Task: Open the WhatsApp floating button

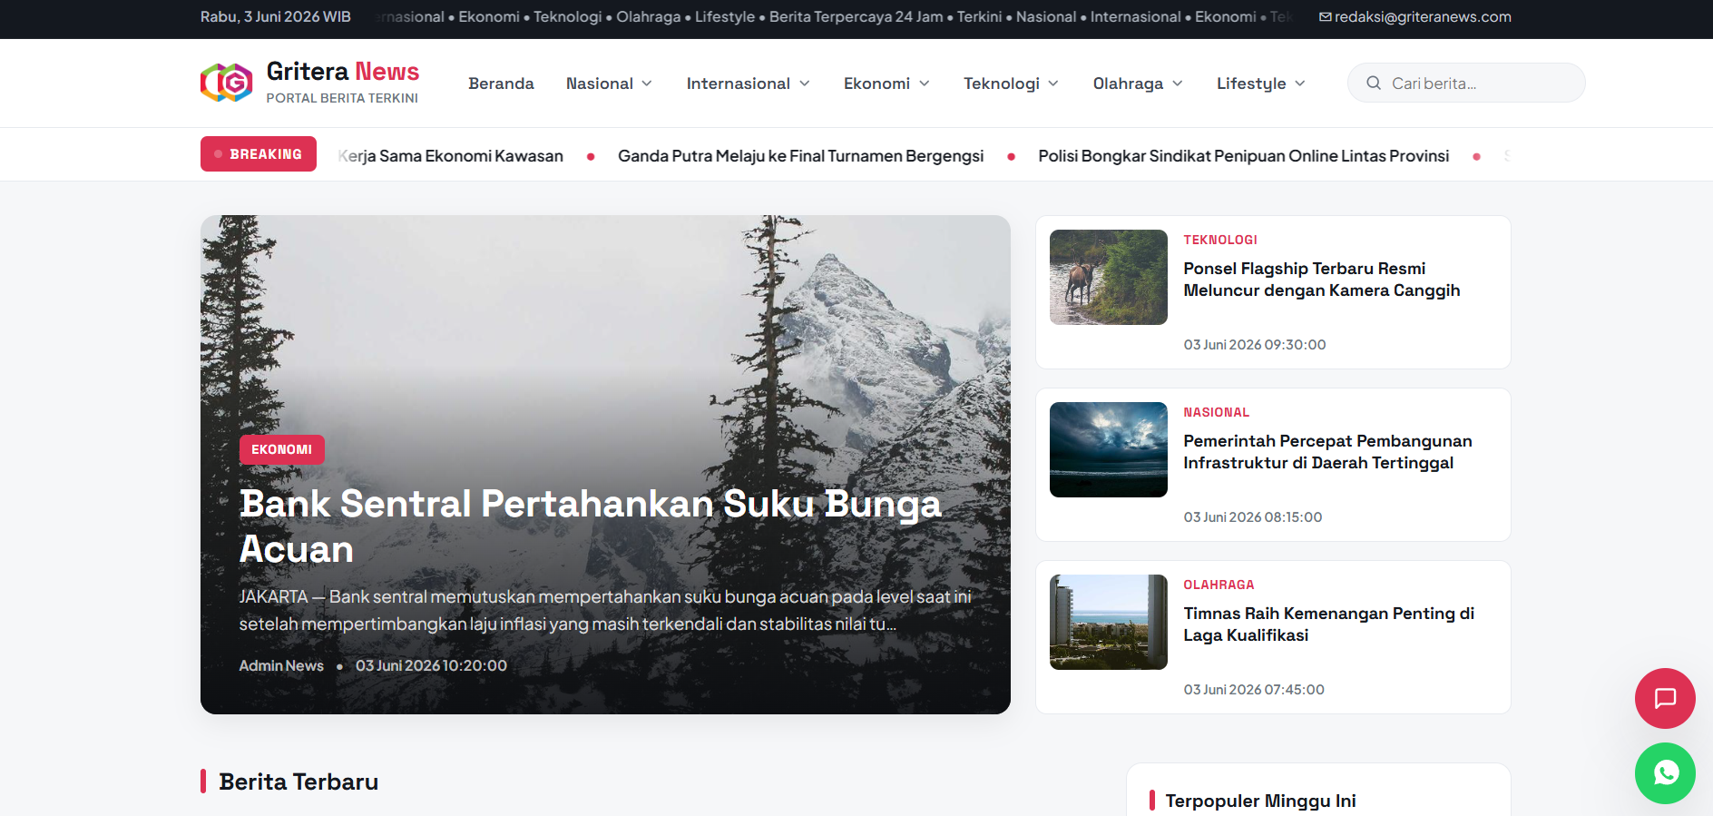Action: tap(1665, 773)
